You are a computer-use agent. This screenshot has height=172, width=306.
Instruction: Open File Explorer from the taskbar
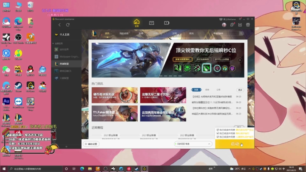click(x=90, y=169)
